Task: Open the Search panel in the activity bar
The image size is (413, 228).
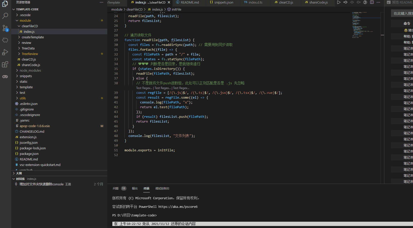Action: click(x=5, y=16)
